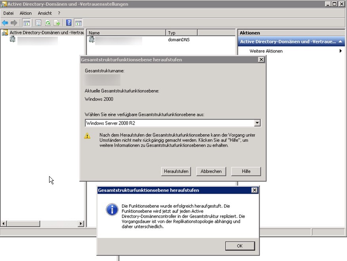This screenshot has height=261, width=347.
Task: Click the Aktionen pane heading
Action: [250, 33]
